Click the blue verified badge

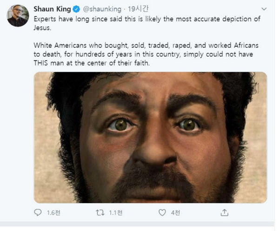[77, 9]
